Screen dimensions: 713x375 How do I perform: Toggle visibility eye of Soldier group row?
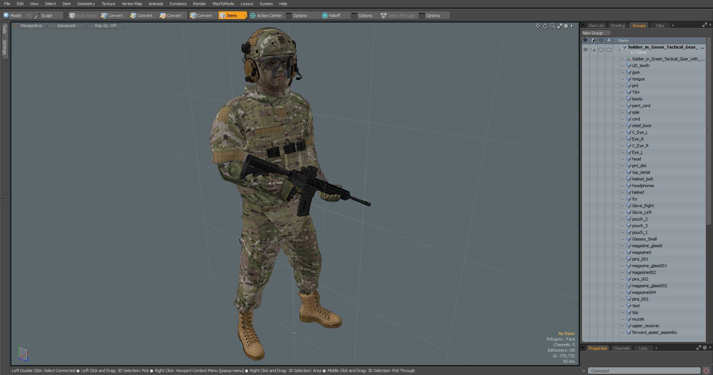tap(585, 50)
